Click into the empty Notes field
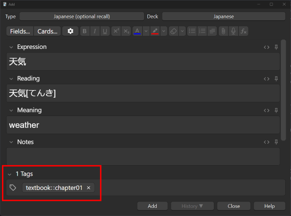This screenshot has height=216, width=291. point(143,156)
